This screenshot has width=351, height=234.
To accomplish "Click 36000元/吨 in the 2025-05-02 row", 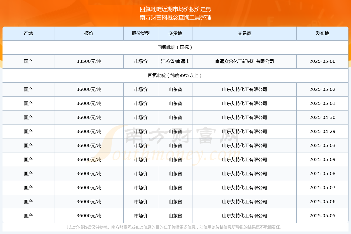I will click(89, 89).
